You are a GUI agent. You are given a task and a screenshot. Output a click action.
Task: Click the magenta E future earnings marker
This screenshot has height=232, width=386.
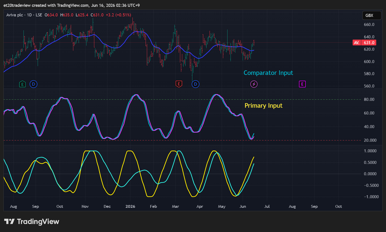(302, 84)
